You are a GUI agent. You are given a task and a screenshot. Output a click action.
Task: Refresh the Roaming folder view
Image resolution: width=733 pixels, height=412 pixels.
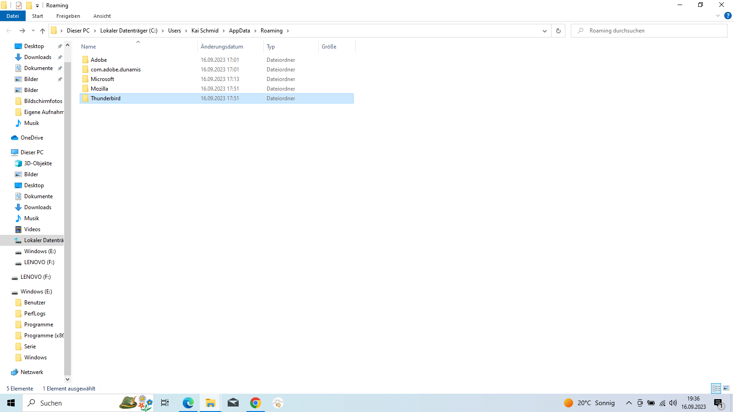click(x=558, y=31)
